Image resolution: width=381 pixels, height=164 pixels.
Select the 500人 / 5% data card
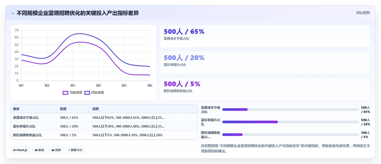[x=265, y=88]
